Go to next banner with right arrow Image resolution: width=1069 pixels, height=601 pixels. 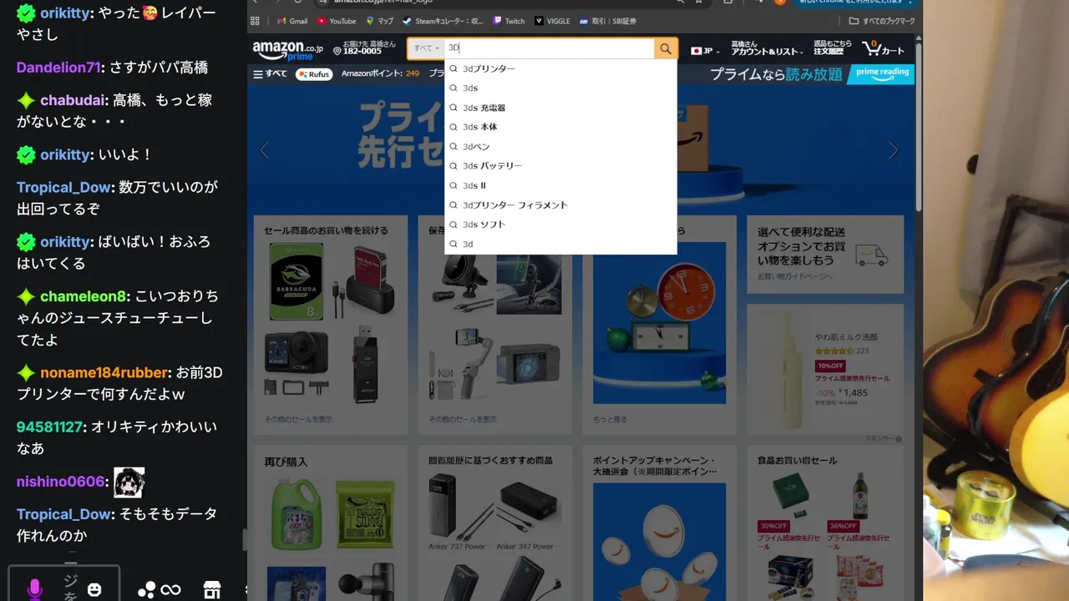pos(893,151)
